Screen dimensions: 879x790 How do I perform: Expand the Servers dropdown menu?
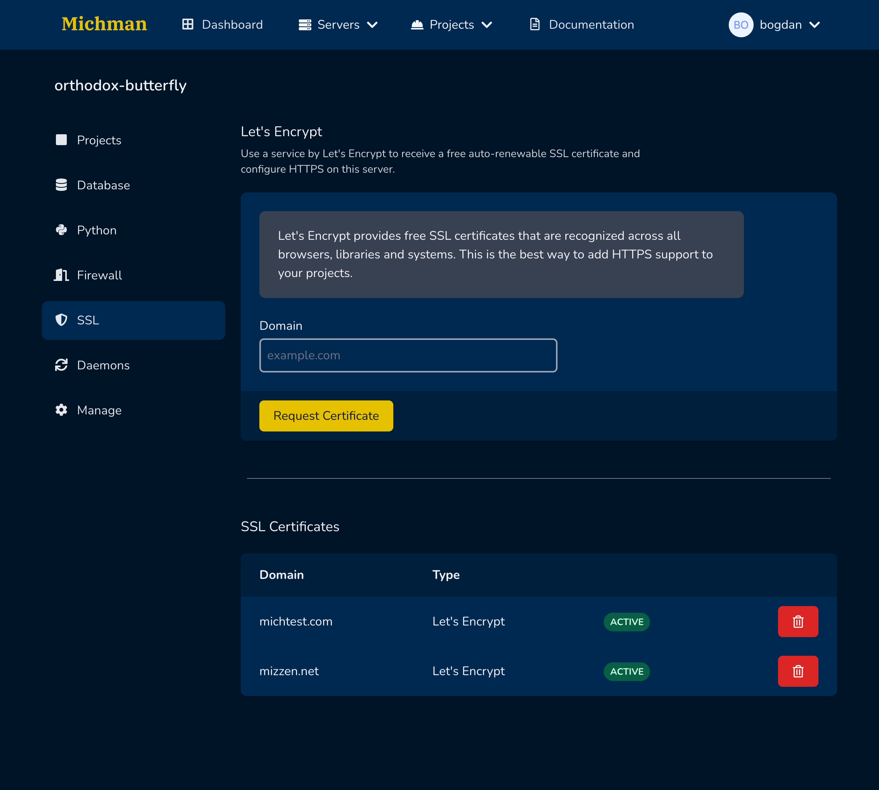point(338,25)
